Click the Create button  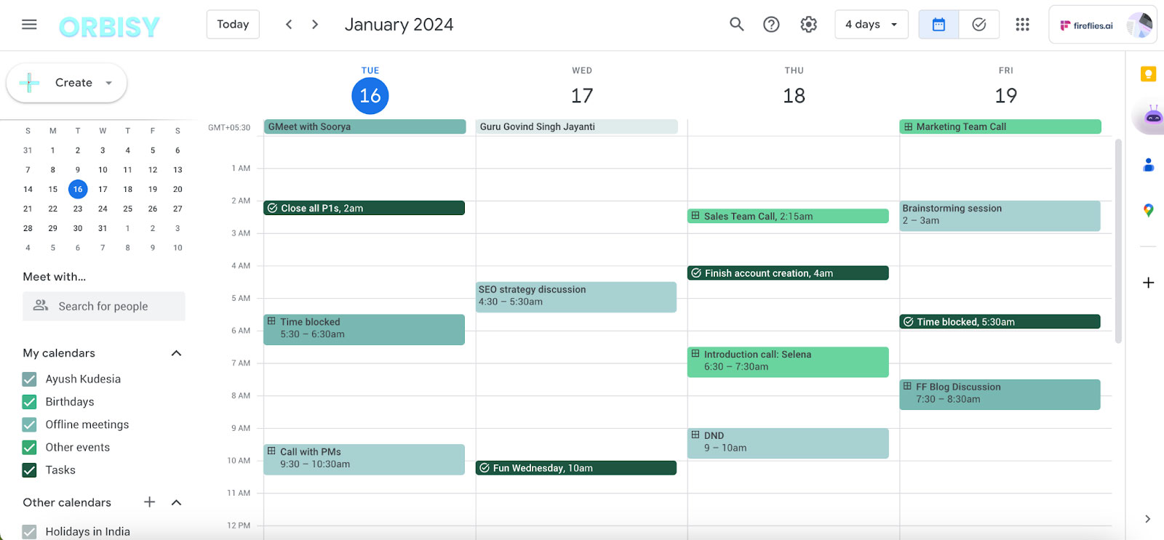point(67,83)
